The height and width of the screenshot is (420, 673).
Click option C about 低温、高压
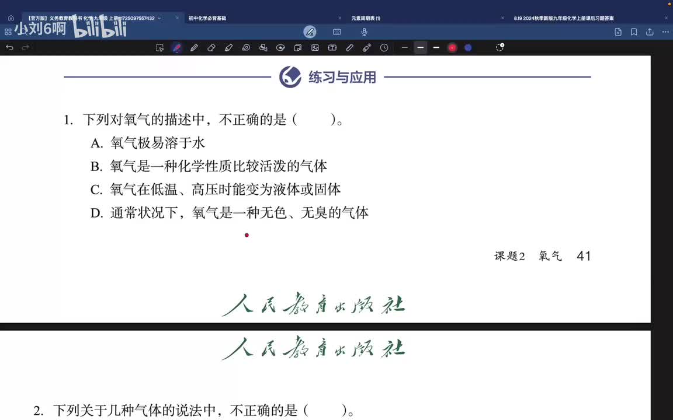(x=216, y=189)
